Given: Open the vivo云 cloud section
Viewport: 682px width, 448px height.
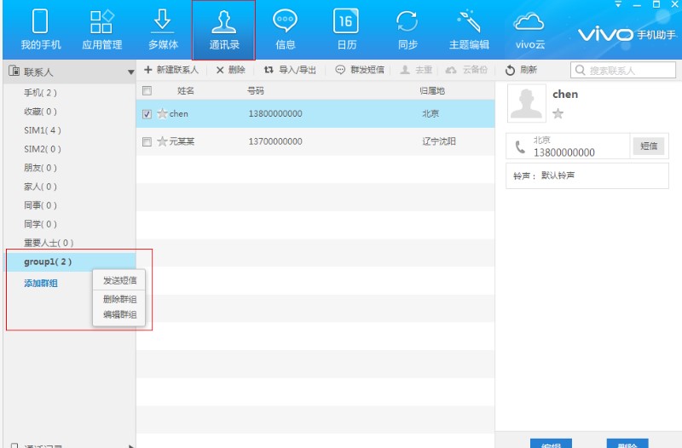Looking at the screenshot, I should point(529,30).
